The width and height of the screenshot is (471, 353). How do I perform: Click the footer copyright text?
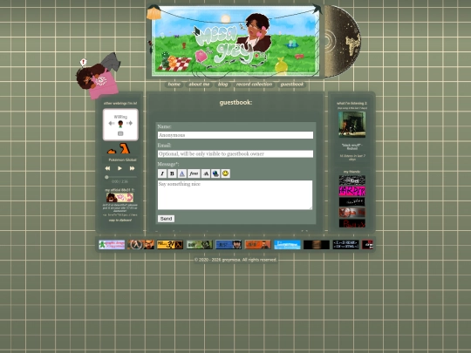point(235,260)
